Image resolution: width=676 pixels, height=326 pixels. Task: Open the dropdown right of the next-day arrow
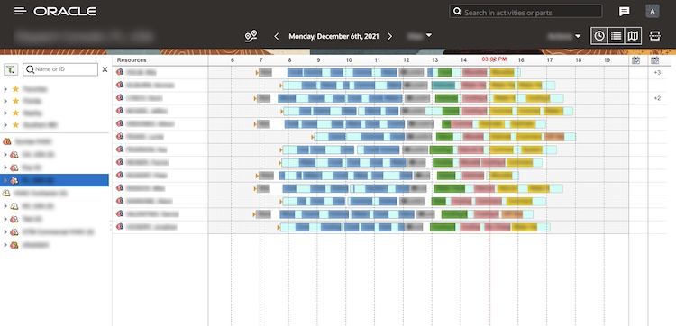[x=419, y=36]
